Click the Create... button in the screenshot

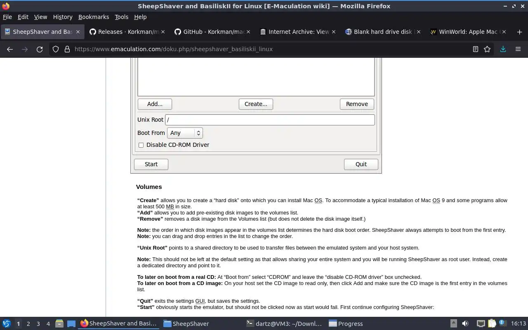[x=256, y=104]
